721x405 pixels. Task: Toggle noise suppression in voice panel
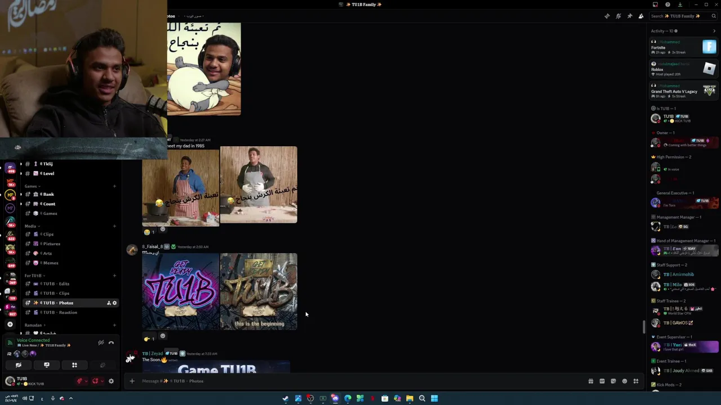click(101, 343)
